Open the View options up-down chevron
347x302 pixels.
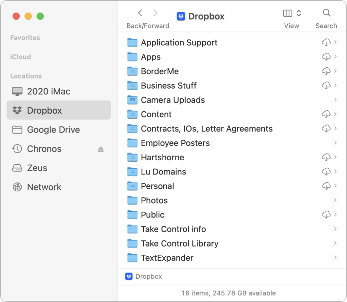pos(299,13)
